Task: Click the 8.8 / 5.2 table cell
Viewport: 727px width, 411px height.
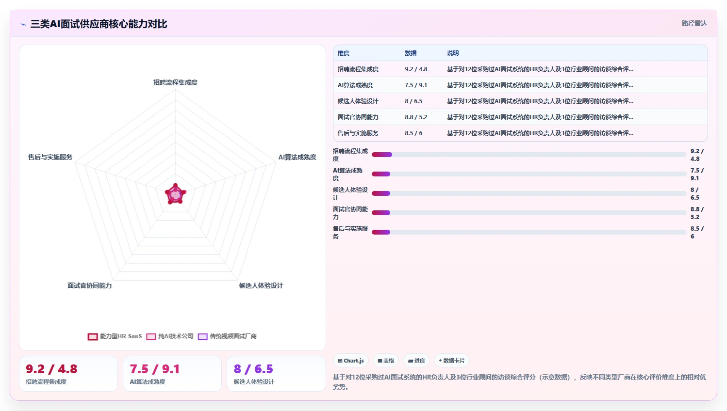Action: (416, 117)
